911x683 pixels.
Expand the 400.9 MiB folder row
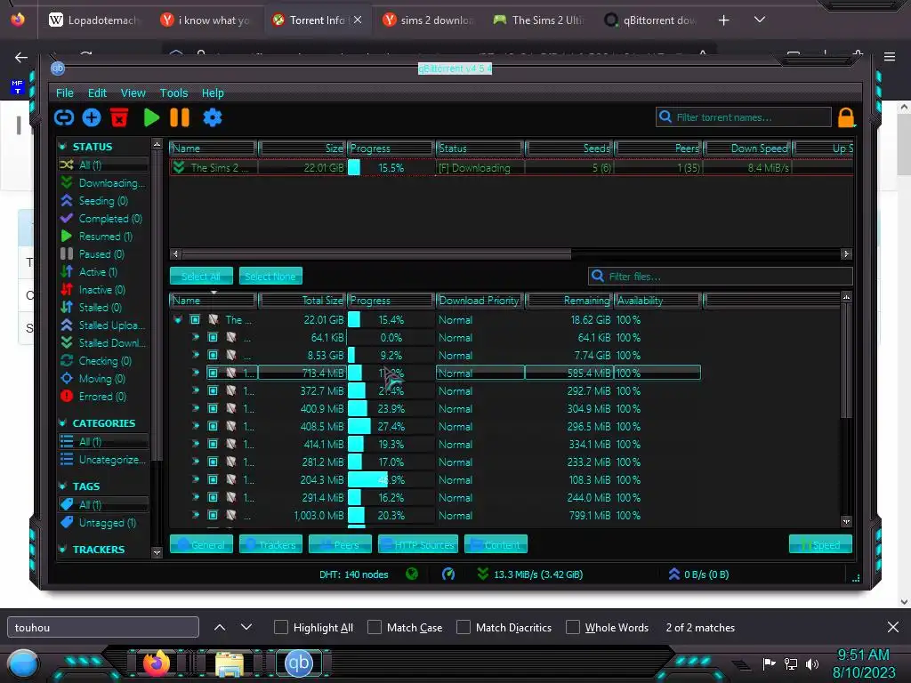point(196,408)
